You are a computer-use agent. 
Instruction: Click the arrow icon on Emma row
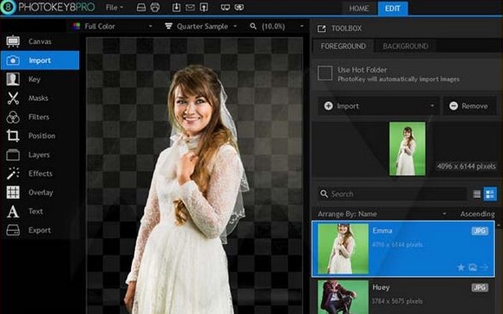pyautogui.click(x=484, y=267)
